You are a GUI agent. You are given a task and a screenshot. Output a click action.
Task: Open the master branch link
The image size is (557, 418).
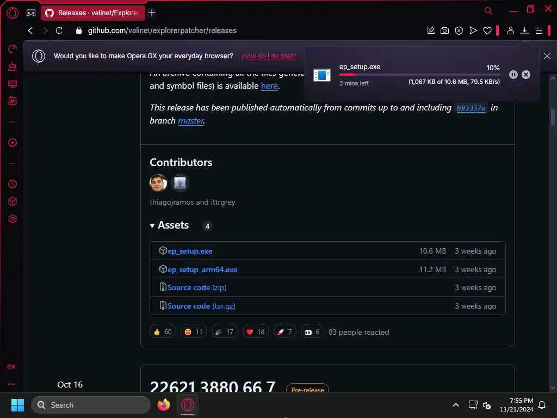(x=190, y=121)
